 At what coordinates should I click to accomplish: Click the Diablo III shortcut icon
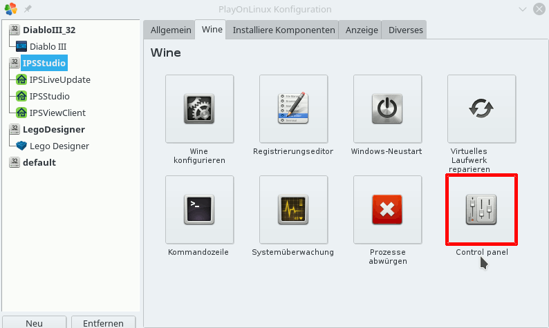[x=21, y=46]
